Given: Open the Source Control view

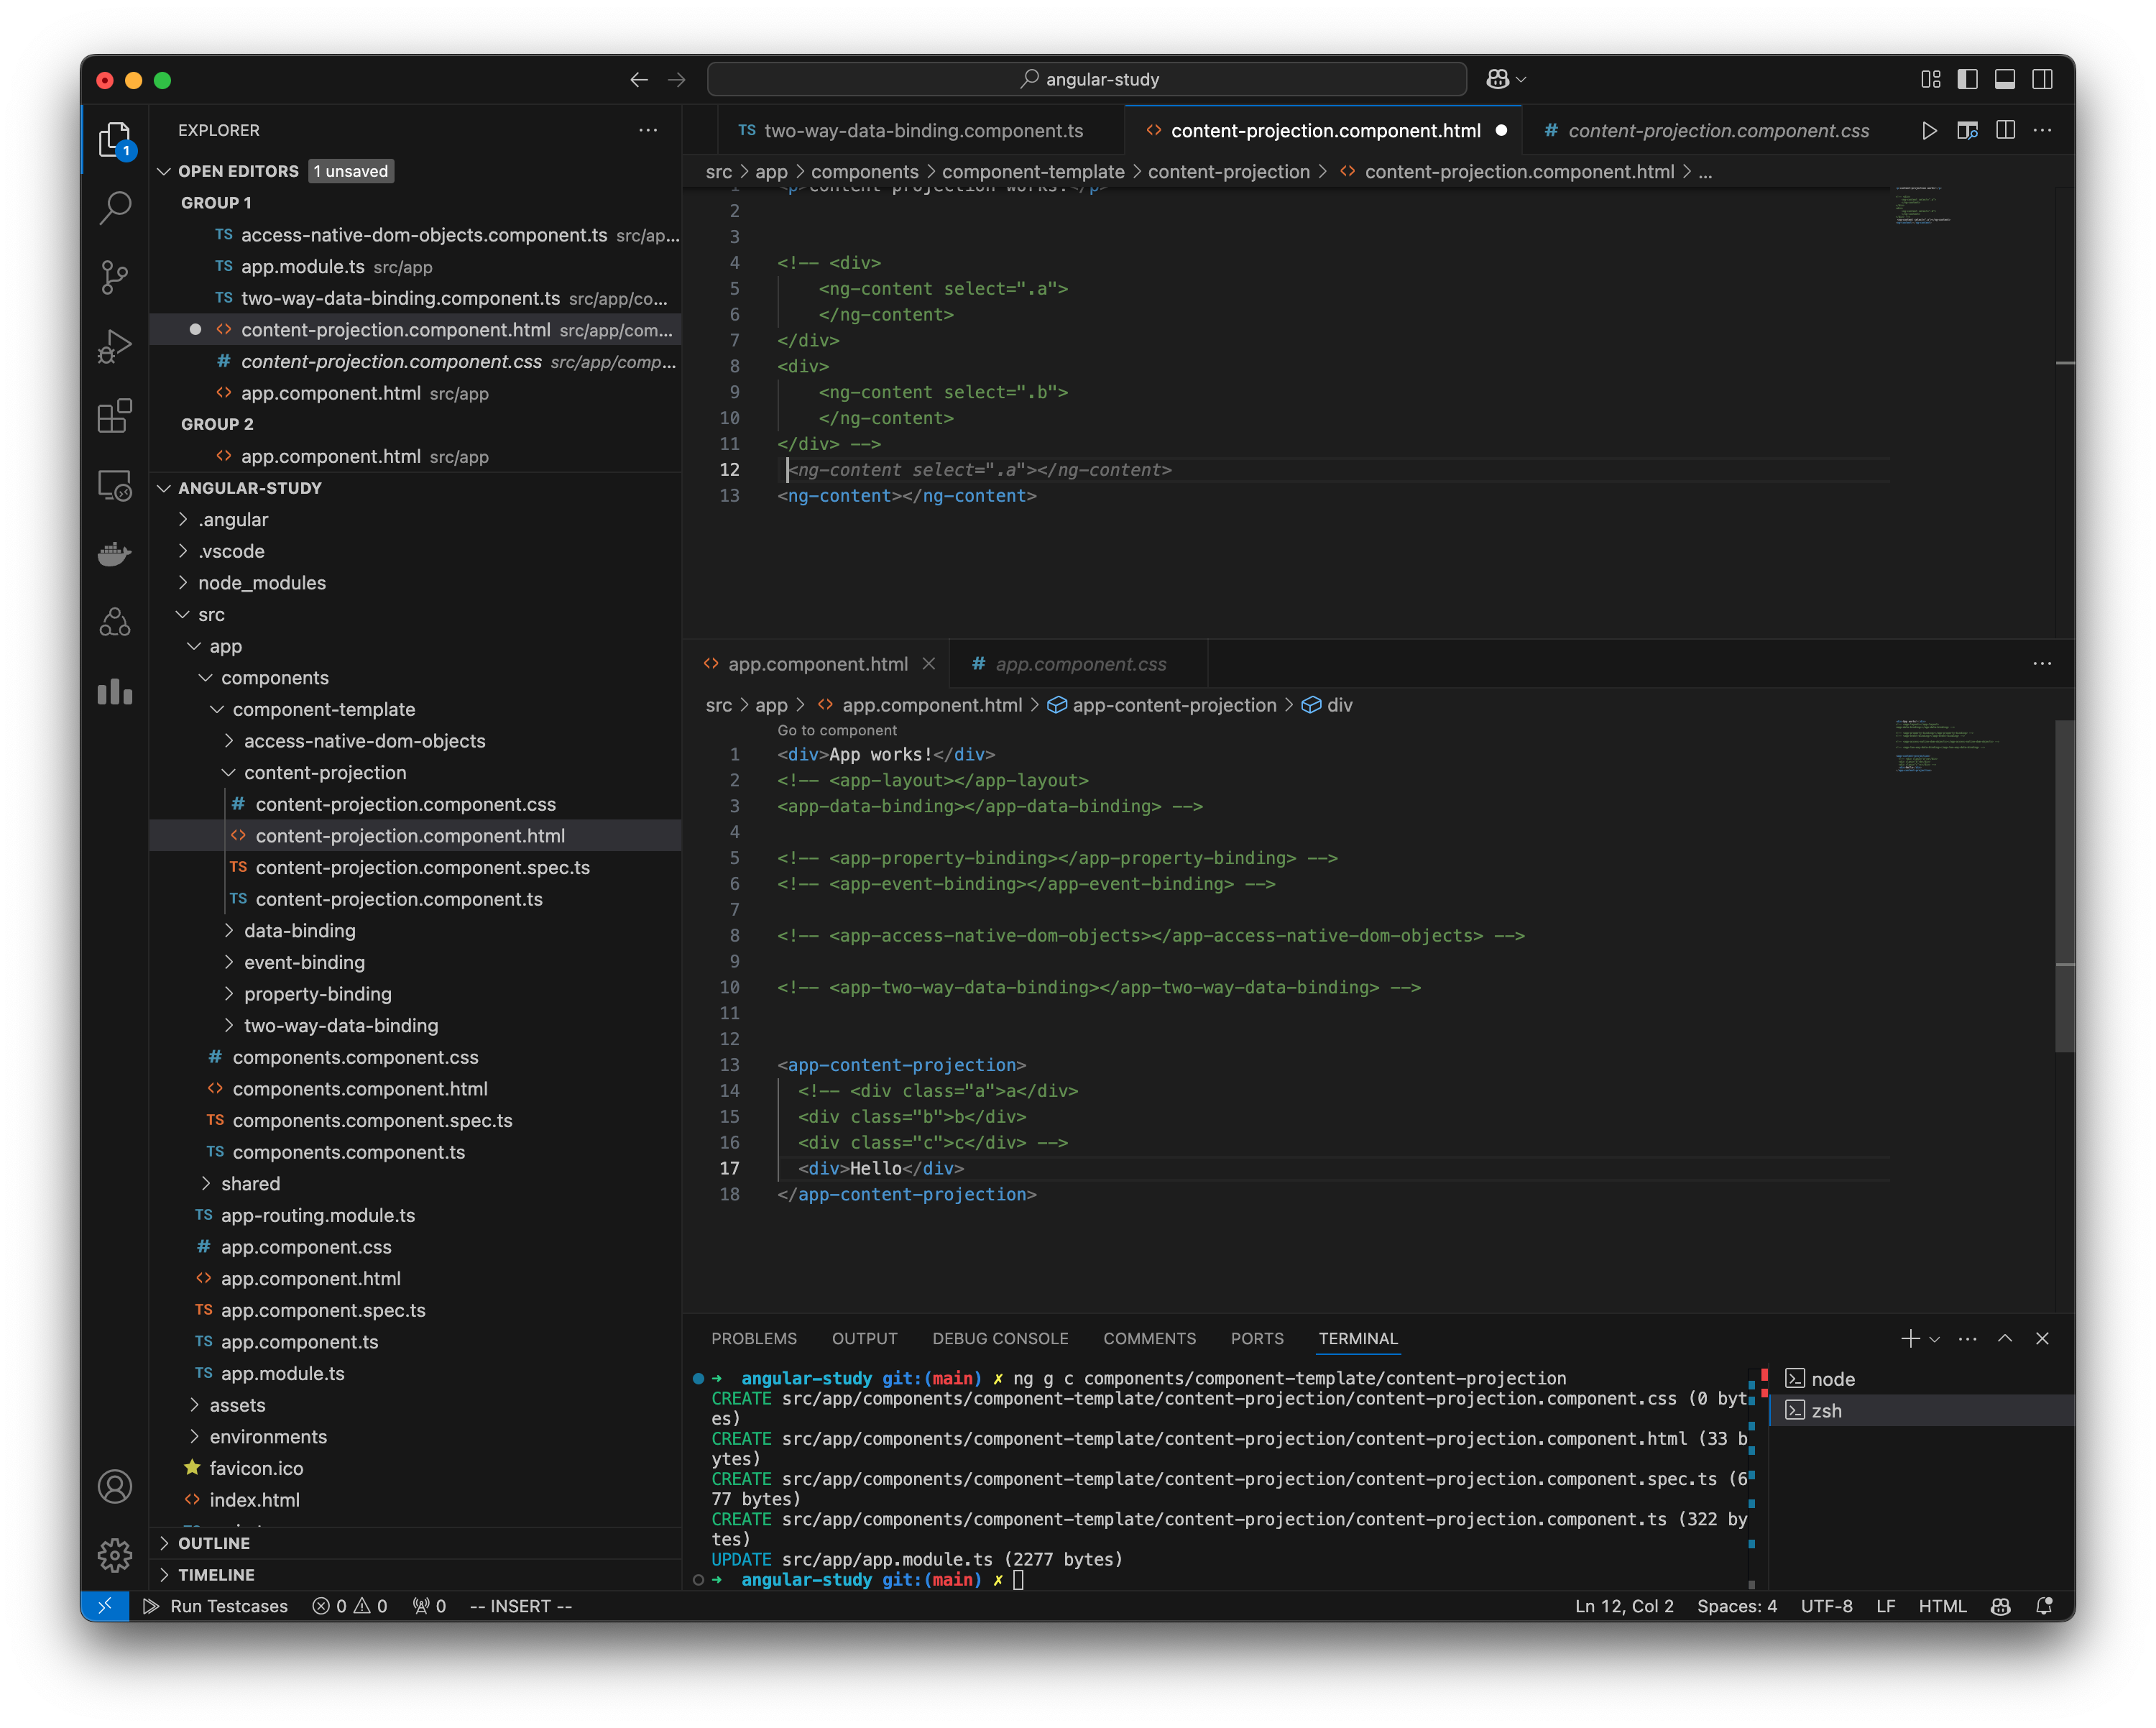Looking at the screenshot, I should [114, 277].
